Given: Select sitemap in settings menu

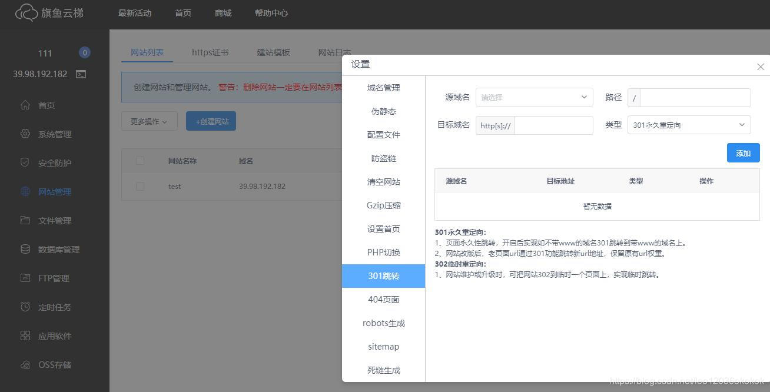Looking at the screenshot, I should pyautogui.click(x=383, y=347).
